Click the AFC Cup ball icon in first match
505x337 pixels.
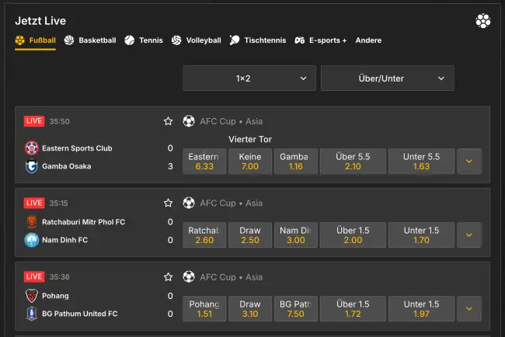tap(189, 121)
